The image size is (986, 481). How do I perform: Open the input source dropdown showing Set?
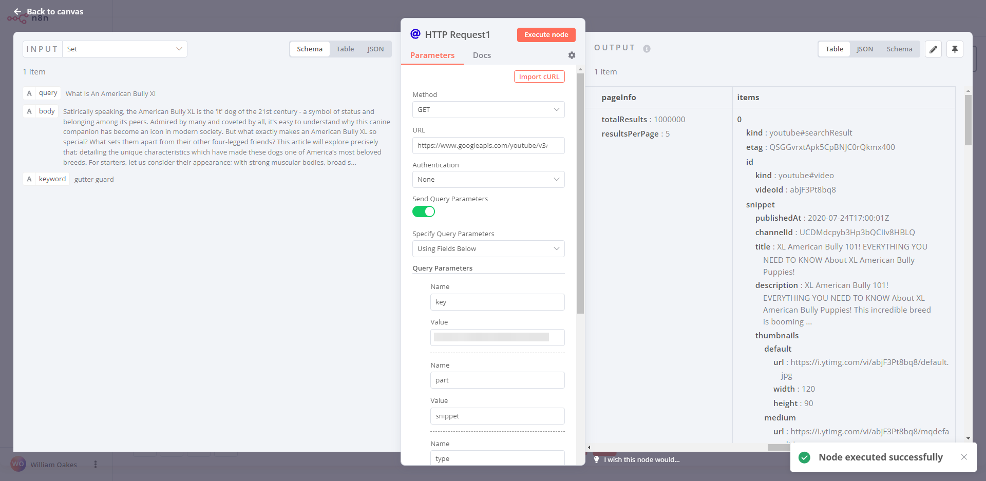tap(125, 49)
